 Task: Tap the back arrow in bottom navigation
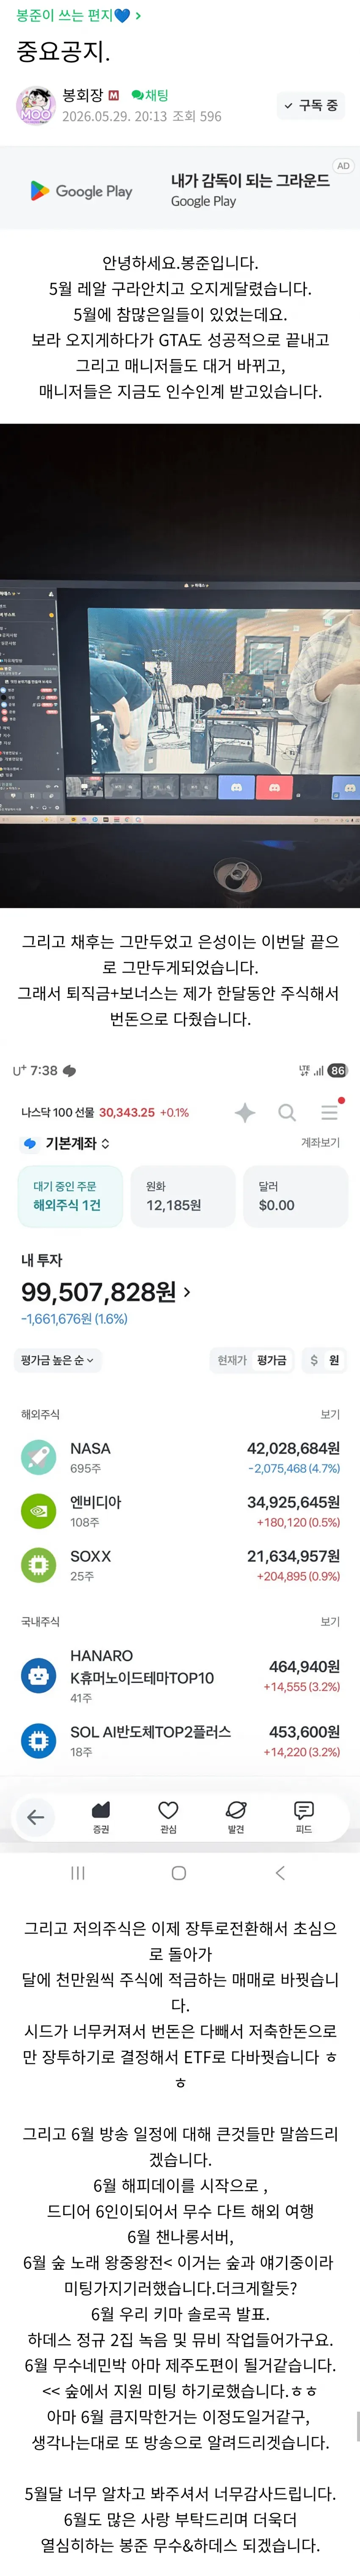click(x=36, y=1817)
